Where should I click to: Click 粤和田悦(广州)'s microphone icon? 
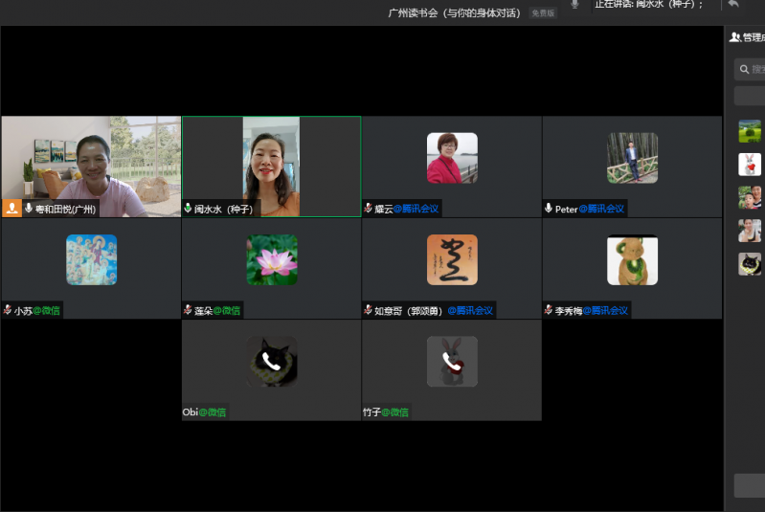(29, 208)
